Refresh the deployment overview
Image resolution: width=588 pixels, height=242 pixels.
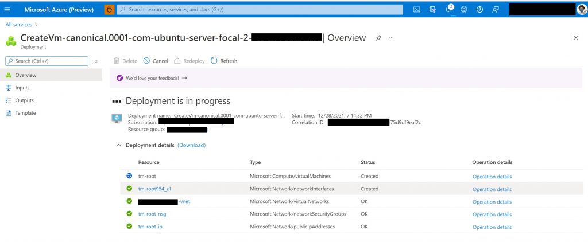tap(224, 61)
